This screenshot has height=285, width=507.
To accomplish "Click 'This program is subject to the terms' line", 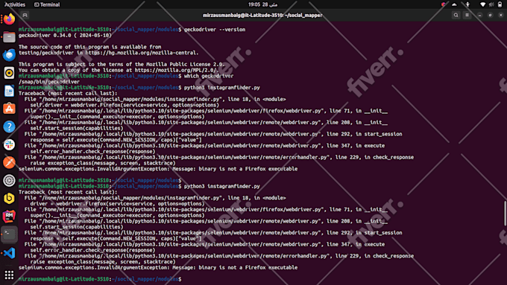I will (122, 64).
